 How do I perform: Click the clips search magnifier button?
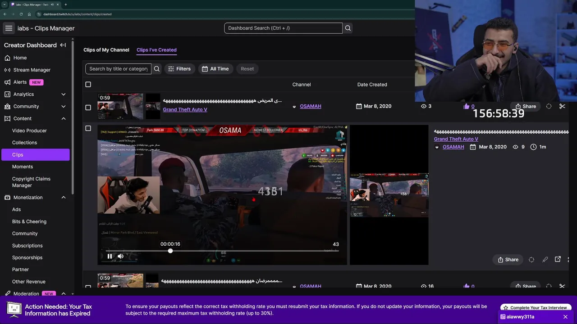157,69
